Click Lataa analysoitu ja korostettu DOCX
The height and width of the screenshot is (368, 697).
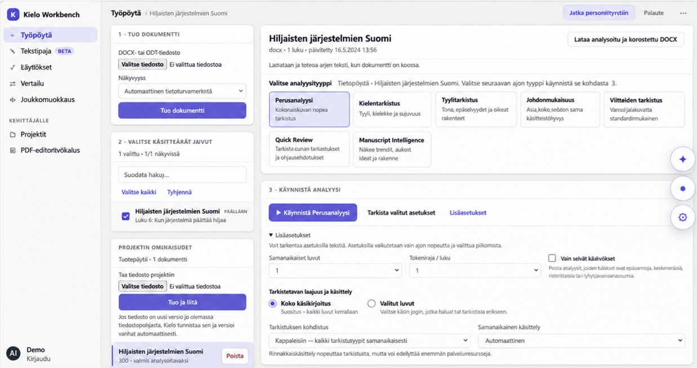(x=625, y=39)
